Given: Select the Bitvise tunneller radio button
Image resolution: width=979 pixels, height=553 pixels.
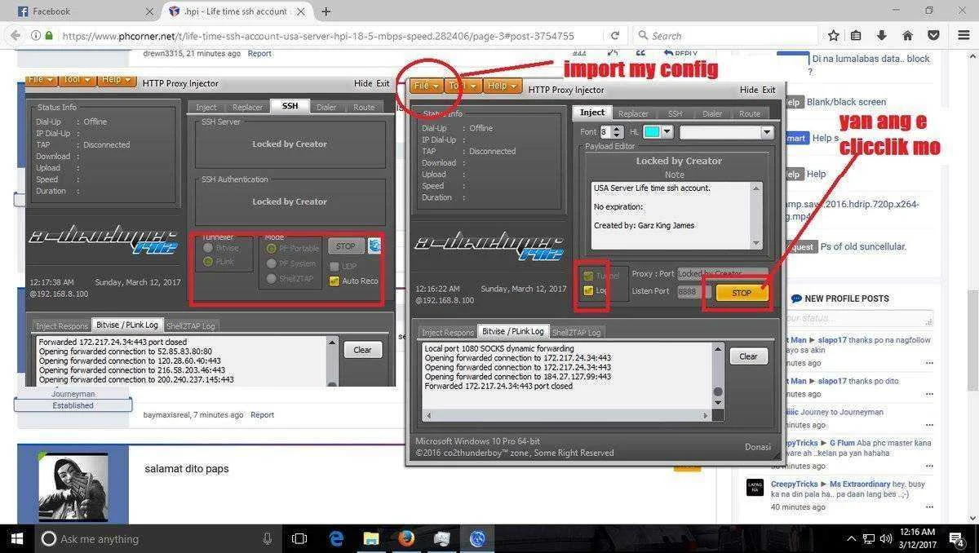Looking at the screenshot, I should click(x=208, y=248).
